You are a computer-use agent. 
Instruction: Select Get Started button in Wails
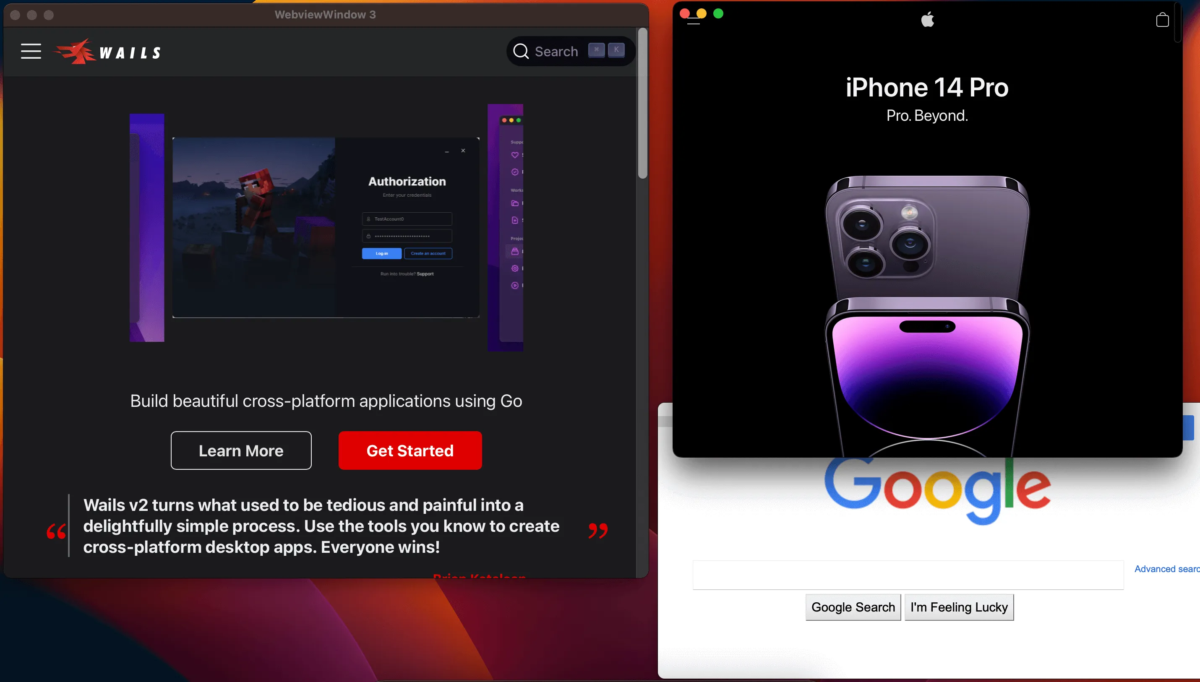pyautogui.click(x=410, y=450)
